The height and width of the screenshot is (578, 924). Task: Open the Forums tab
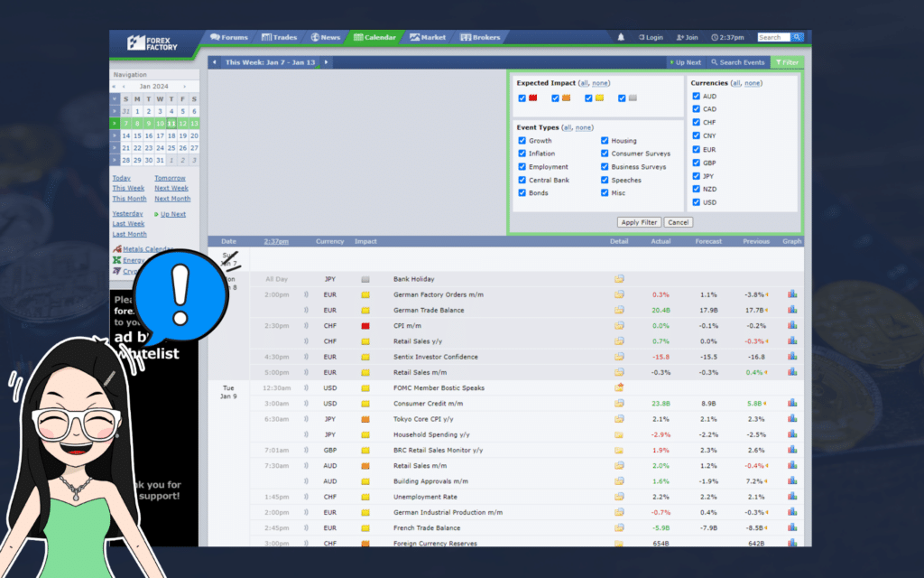(229, 37)
